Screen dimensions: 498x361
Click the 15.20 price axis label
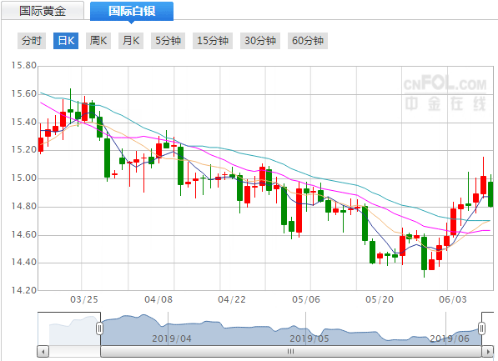24,149
